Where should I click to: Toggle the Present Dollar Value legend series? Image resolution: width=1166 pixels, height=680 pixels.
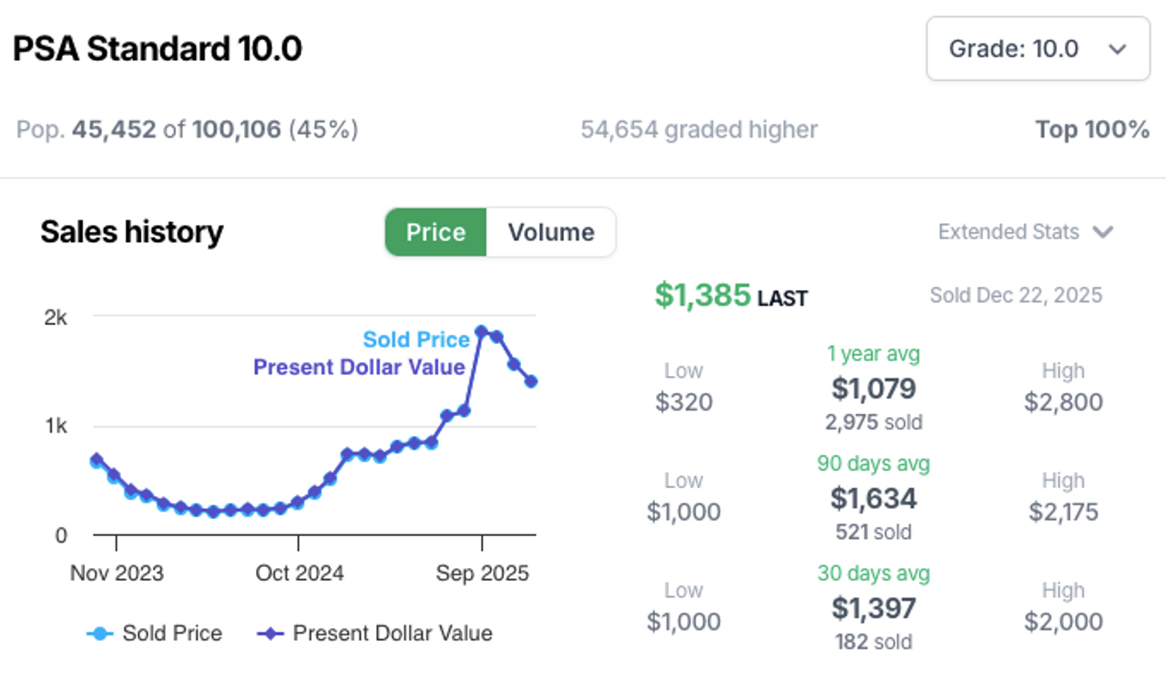click(x=392, y=634)
